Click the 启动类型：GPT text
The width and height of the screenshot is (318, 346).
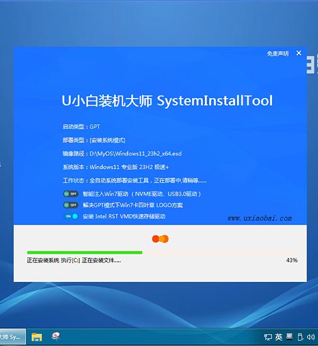[81, 127]
